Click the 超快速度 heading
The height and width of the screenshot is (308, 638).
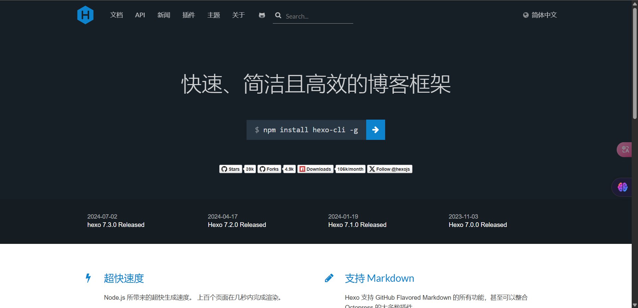124,278
